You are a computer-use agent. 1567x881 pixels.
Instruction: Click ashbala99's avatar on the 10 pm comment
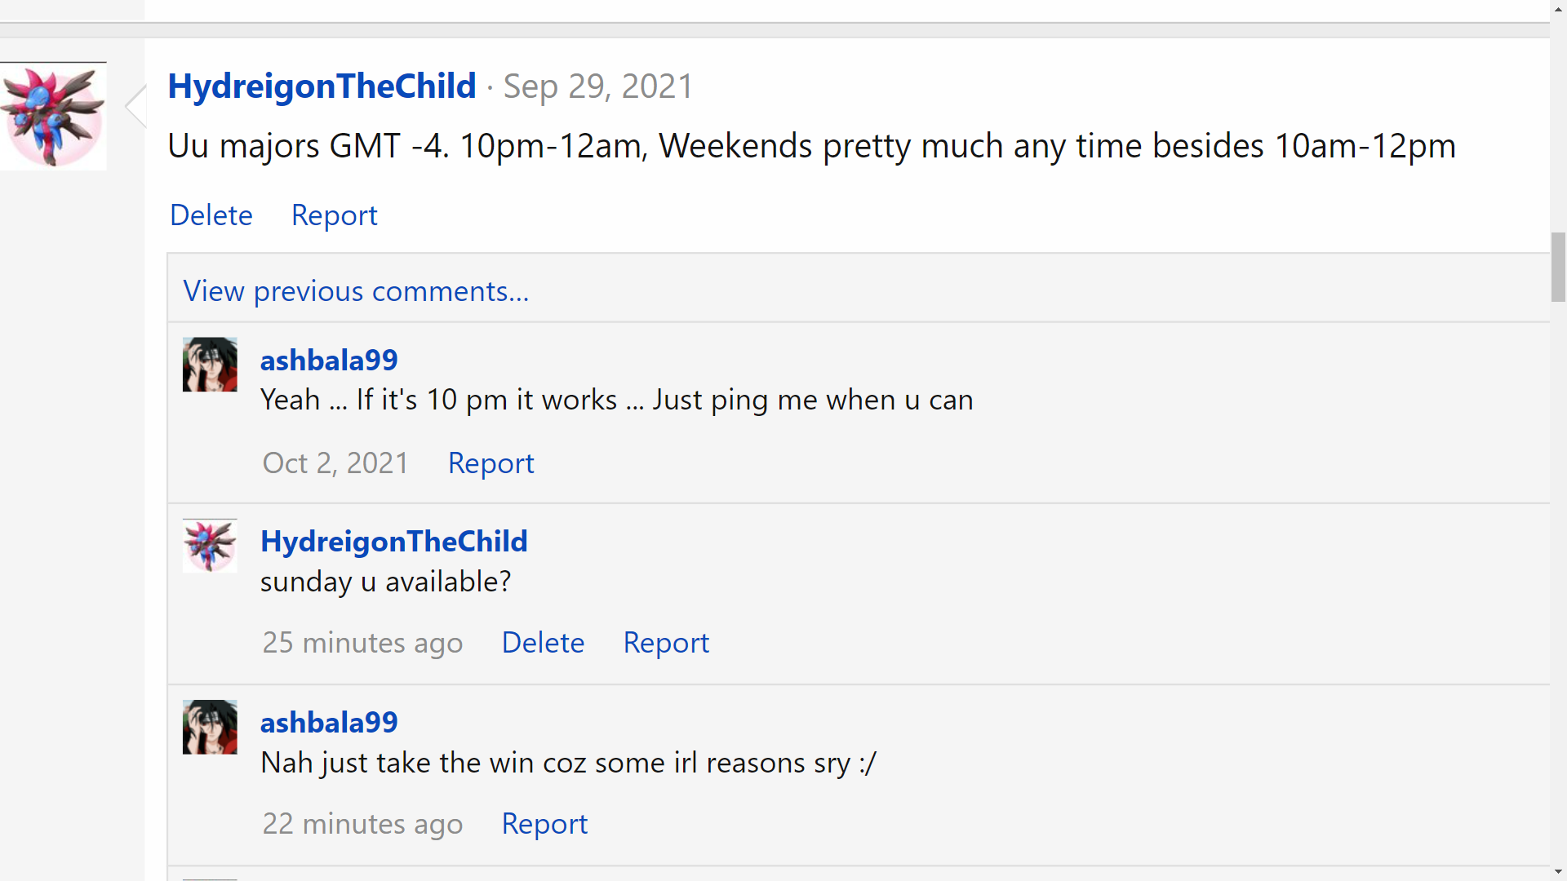click(210, 365)
